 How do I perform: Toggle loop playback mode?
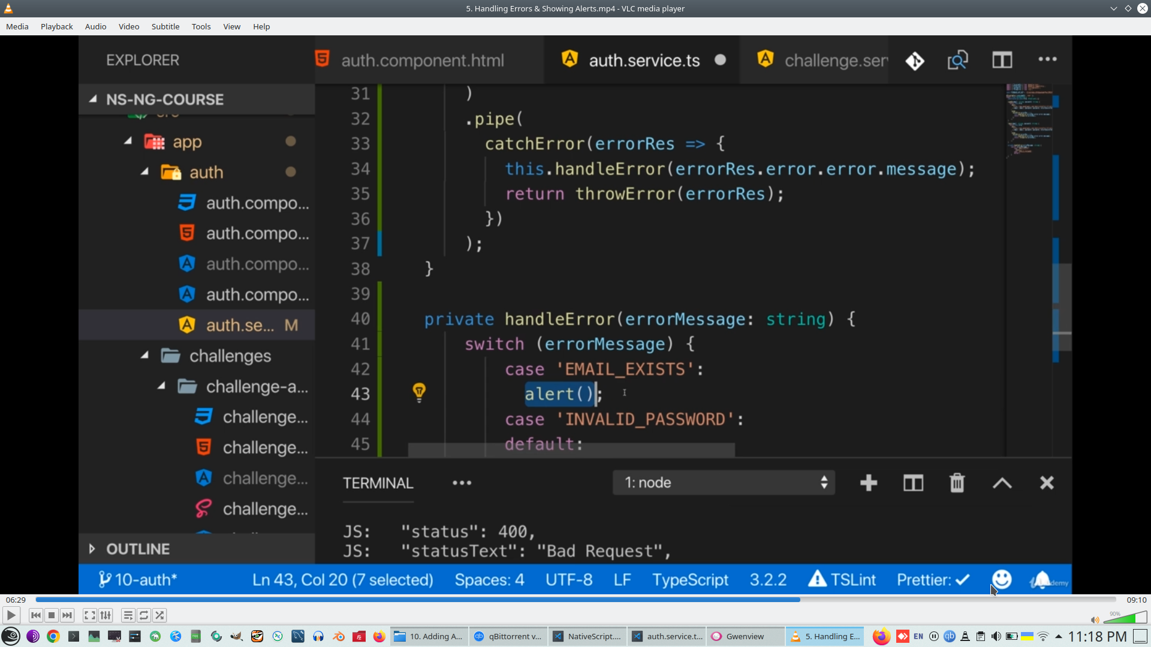[x=144, y=615]
